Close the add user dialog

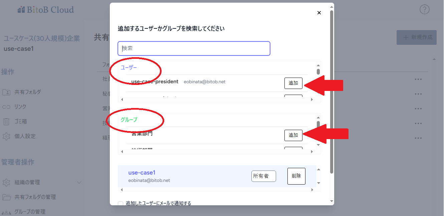pos(319,13)
